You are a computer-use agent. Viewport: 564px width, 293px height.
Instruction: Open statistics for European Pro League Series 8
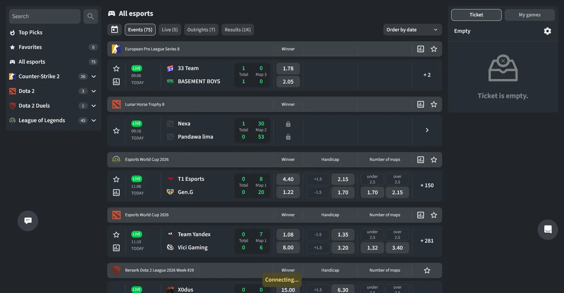coord(421,49)
